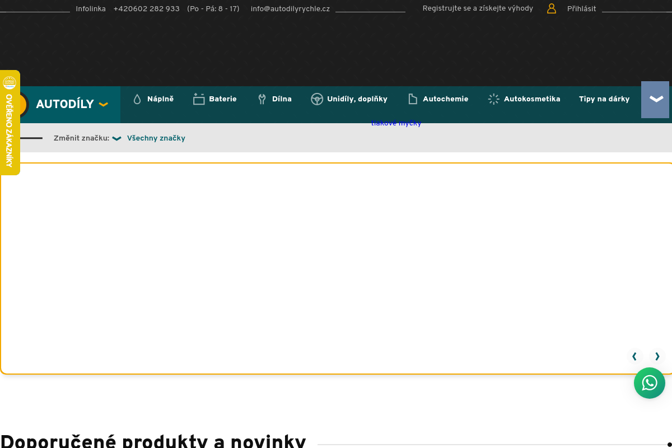Open the Ověřeno zákazníky side tab

[x=10, y=123]
